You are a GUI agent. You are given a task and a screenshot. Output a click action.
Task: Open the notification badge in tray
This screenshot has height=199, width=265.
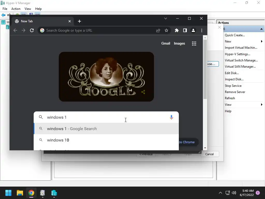tap(258, 193)
